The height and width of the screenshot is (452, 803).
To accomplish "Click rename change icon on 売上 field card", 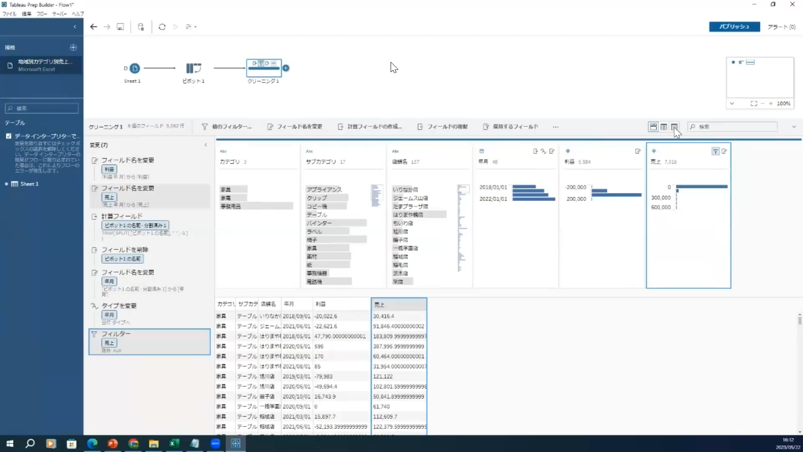I will 724,152.
